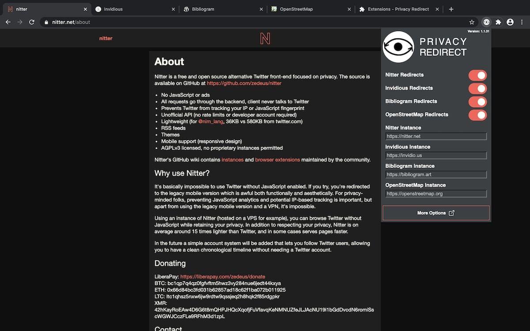Switch to the Invidious tab

pyautogui.click(x=134, y=9)
